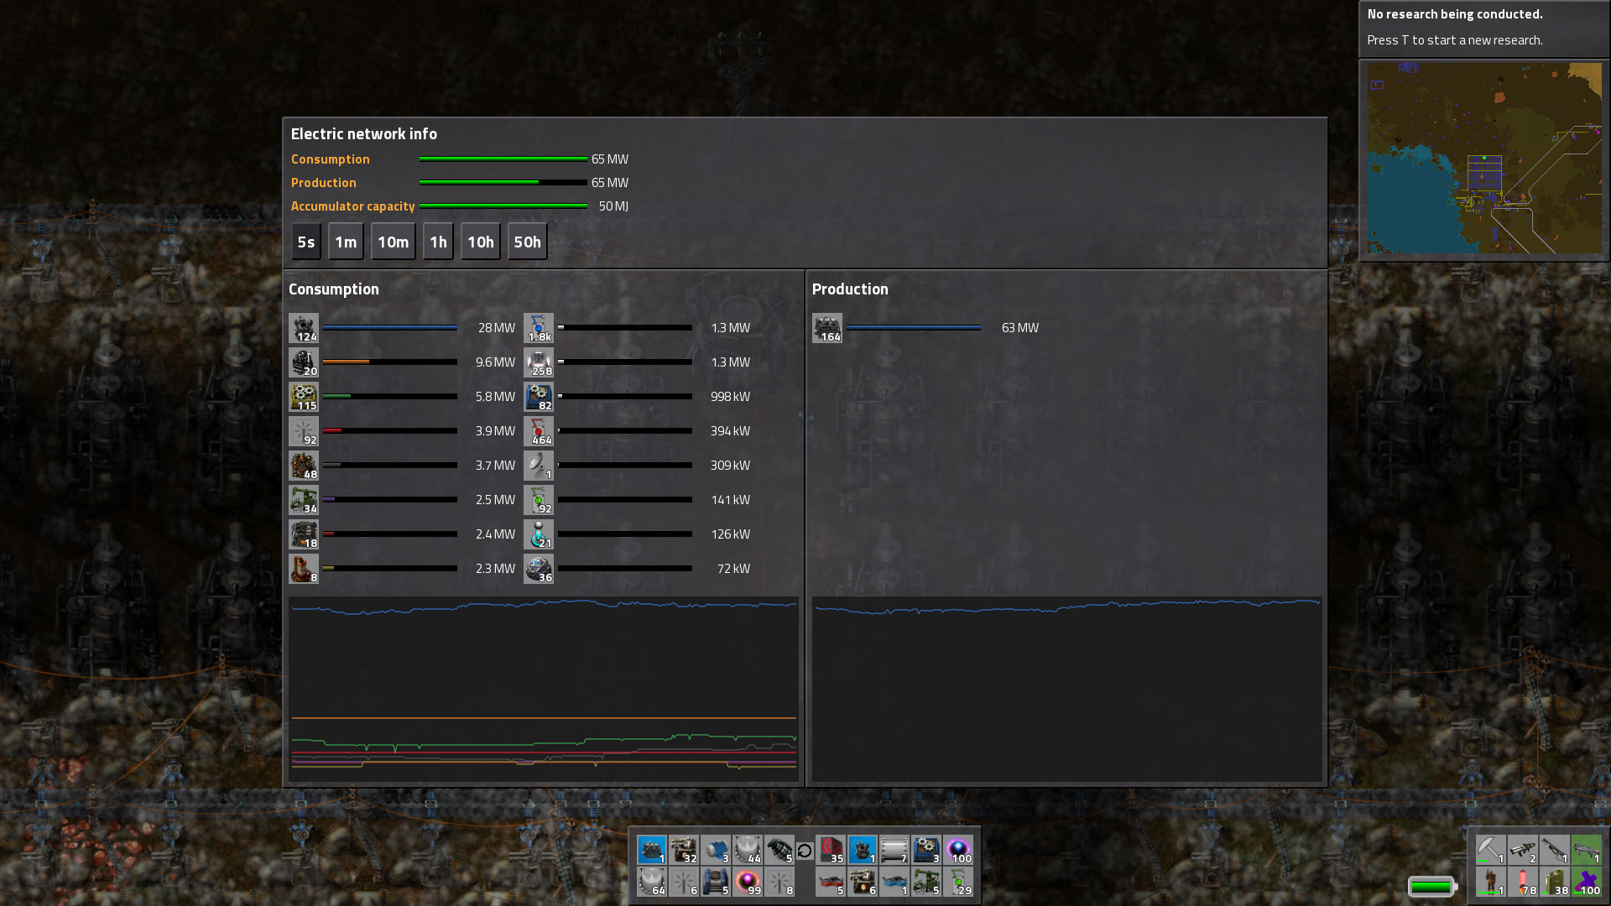Click the Production satisfaction bar
1611x906 pixels.
coord(503,182)
